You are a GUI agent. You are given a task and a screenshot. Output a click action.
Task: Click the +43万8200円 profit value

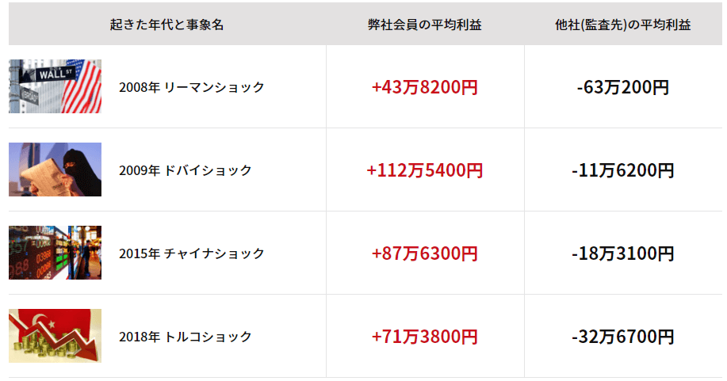(x=425, y=87)
